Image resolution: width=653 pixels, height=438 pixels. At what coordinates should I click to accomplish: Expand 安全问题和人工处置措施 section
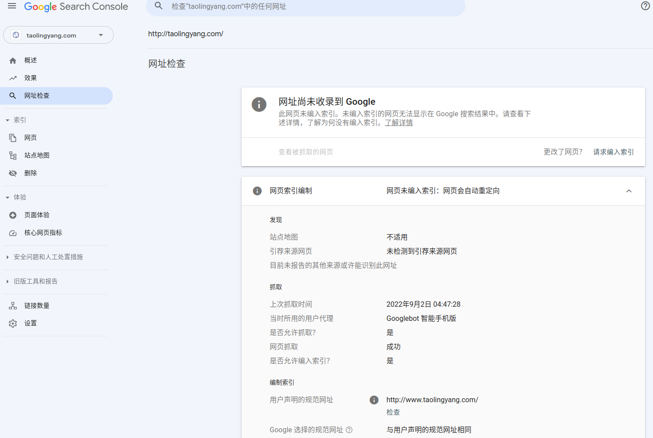coord(8,257)
